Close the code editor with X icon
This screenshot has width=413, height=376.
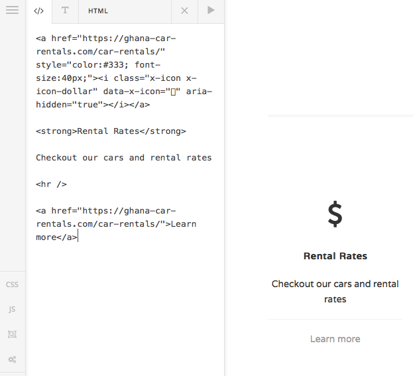(184, 11)
